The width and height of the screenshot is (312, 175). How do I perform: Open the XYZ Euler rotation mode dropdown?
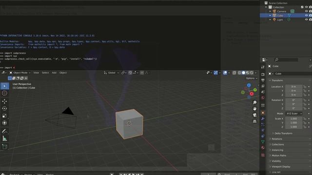coord(294,114)
